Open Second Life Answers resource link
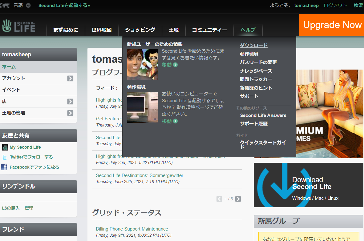Image resolution: width=364 pixels, height=241 pixels. coord(263,115)
